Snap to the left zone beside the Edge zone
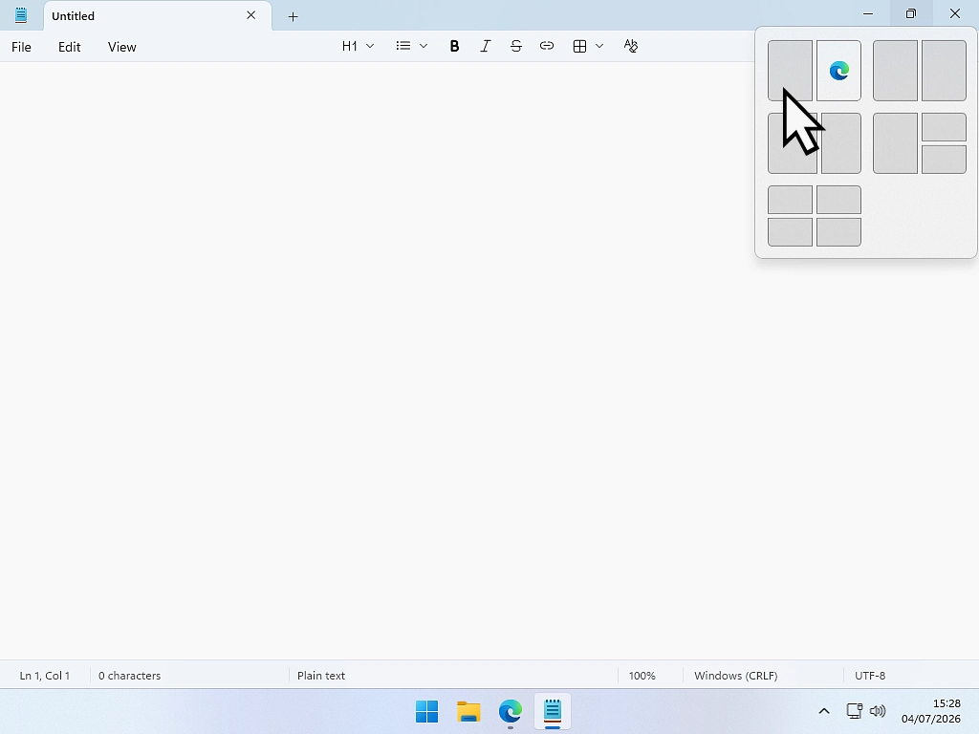The image size is (979, 734). click(790, 71)
